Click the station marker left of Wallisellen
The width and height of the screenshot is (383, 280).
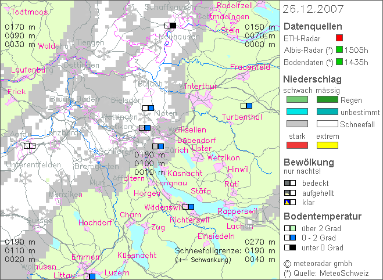145,128
